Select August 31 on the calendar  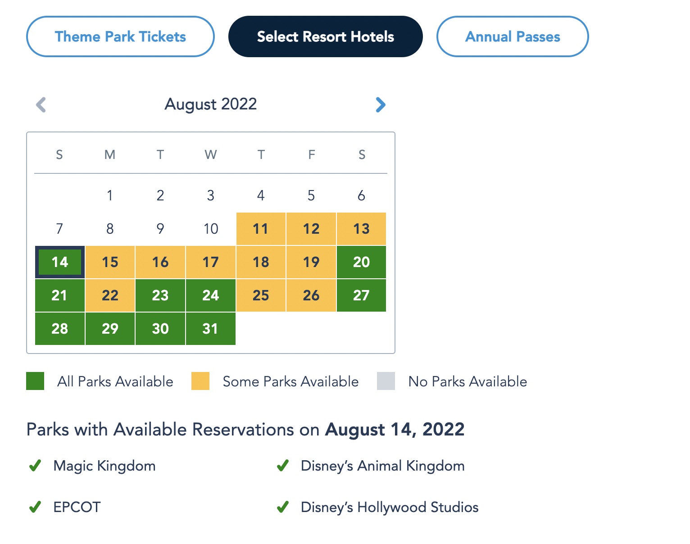[210, 329]
